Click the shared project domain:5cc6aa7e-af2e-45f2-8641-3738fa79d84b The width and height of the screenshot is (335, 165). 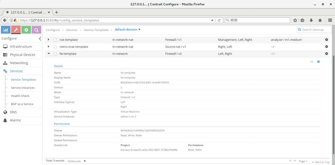(x=149, y=150)
